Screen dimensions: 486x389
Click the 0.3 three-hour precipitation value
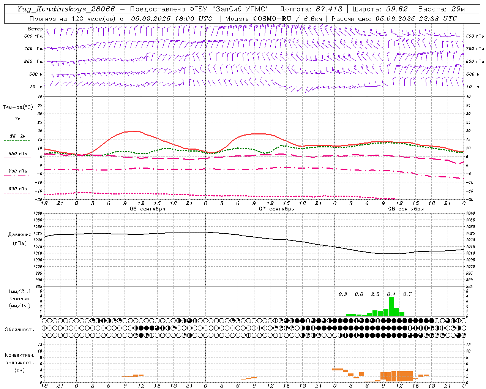pos(343,294)
